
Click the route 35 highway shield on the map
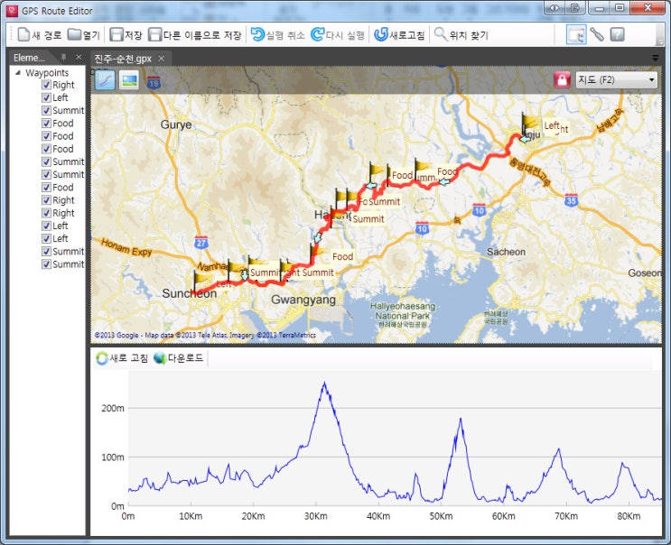point(572,200)
